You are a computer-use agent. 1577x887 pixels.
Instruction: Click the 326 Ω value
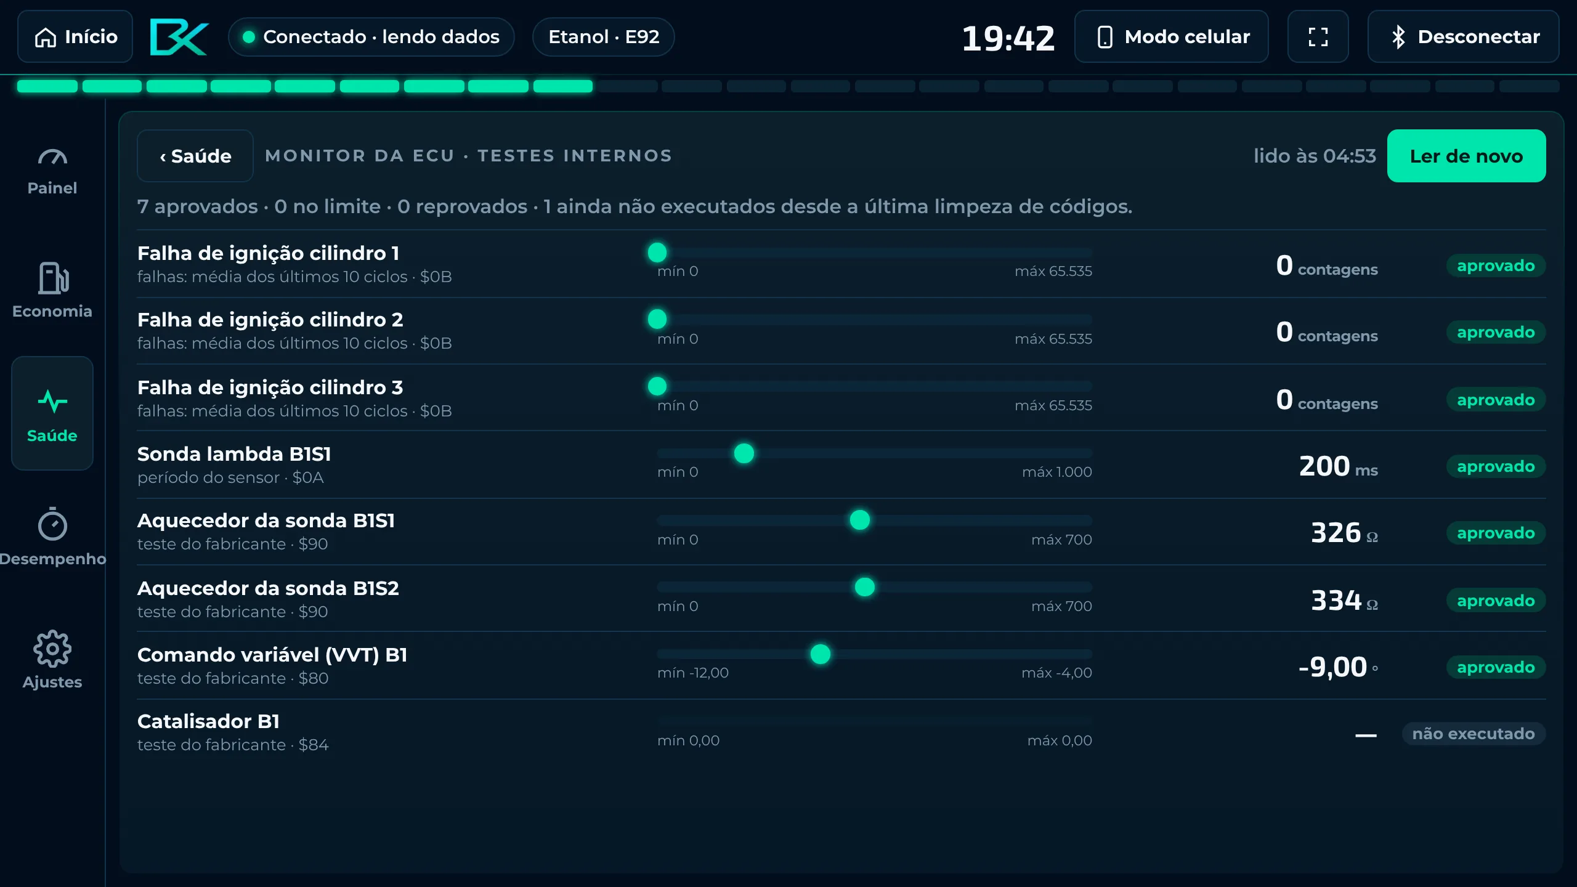click(x=1344, y=533)
